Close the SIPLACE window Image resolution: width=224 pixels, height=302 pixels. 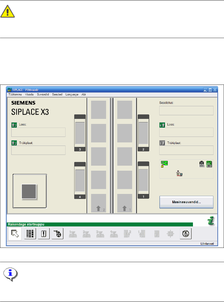click(x=215, y=90)
